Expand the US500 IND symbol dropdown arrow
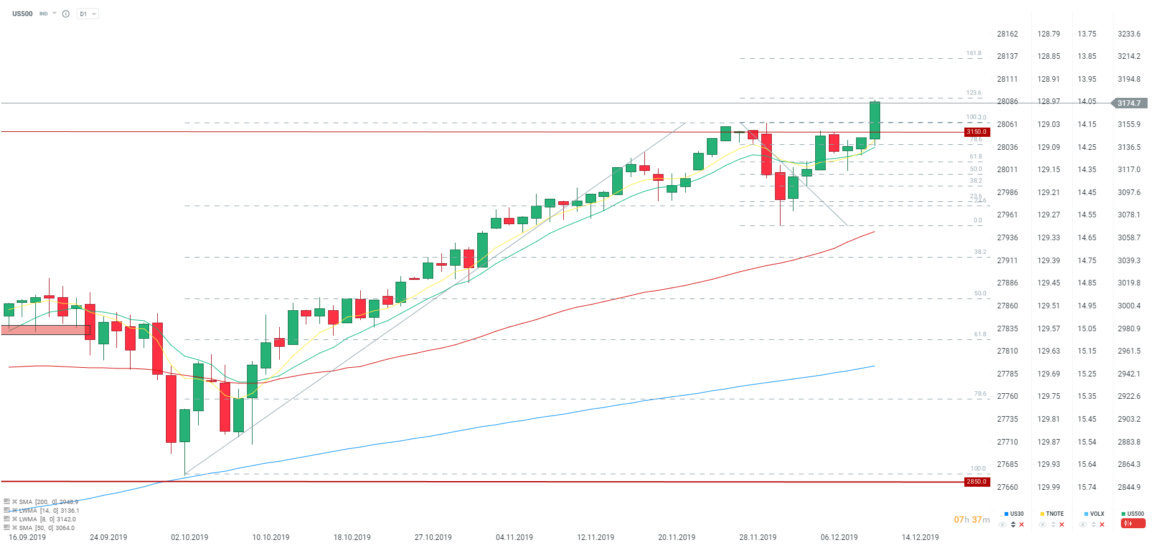The height and width of the screenshot is (548, 1155). tap(54, 13)
